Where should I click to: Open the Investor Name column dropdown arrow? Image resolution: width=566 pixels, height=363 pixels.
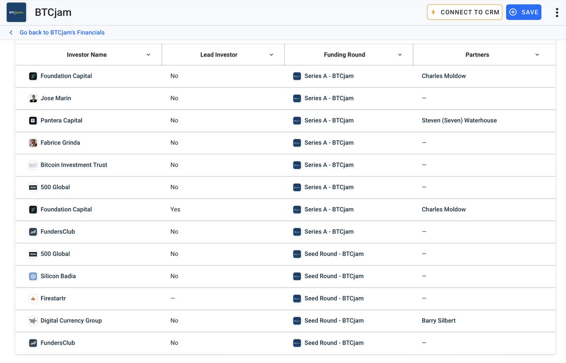tap(148, 55)
